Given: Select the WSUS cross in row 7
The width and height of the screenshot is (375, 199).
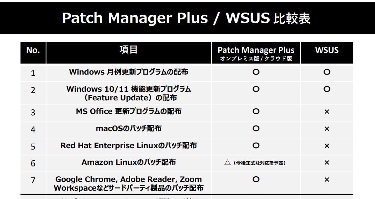Looking at the screenshot, I should pos(327,180).
